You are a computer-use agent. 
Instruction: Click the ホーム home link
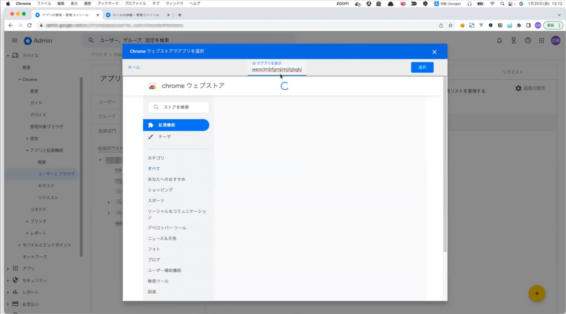coord(134,67)
